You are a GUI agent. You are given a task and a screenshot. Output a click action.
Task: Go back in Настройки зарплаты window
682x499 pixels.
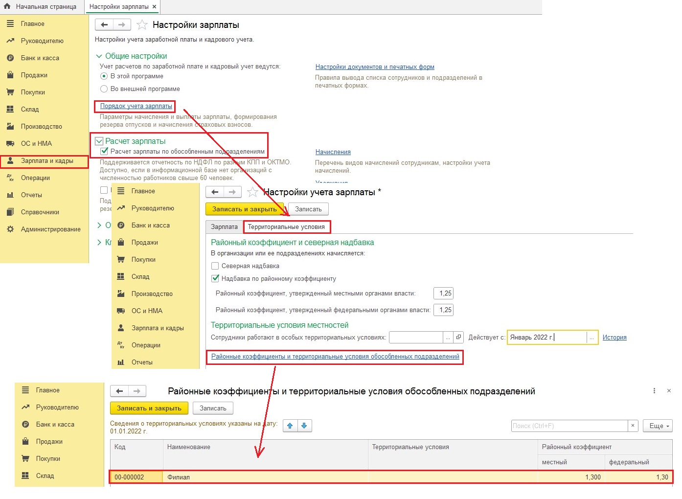tap(104, 24)
